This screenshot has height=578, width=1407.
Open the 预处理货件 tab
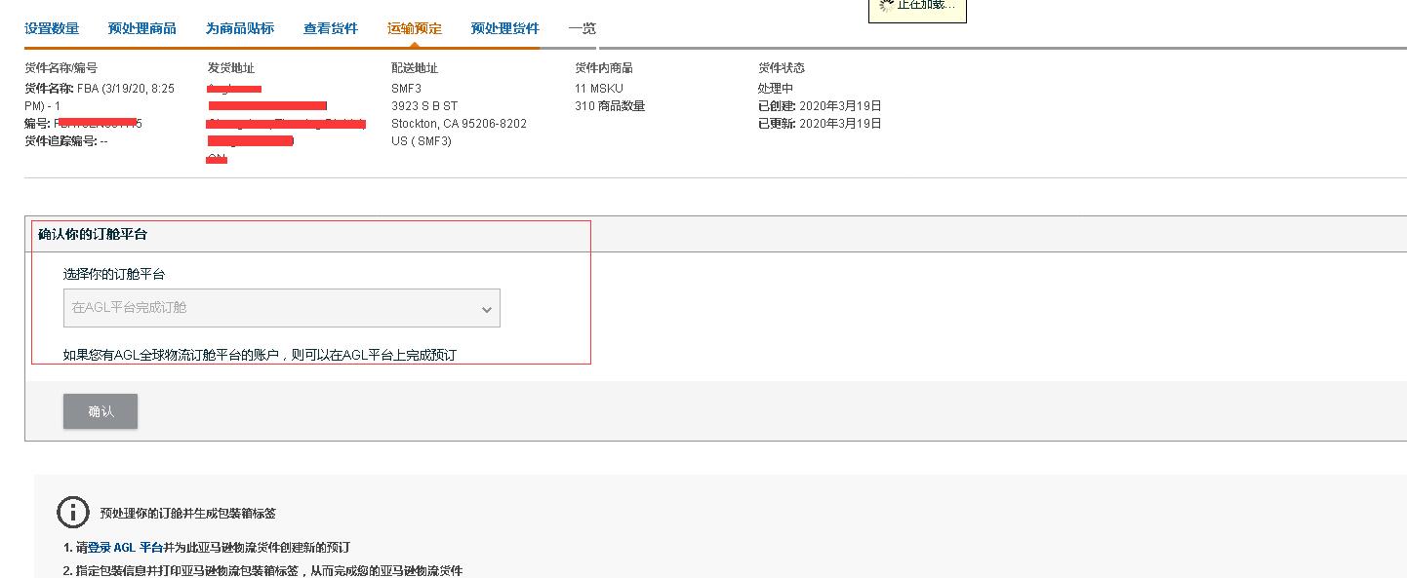tap(504, 28)
